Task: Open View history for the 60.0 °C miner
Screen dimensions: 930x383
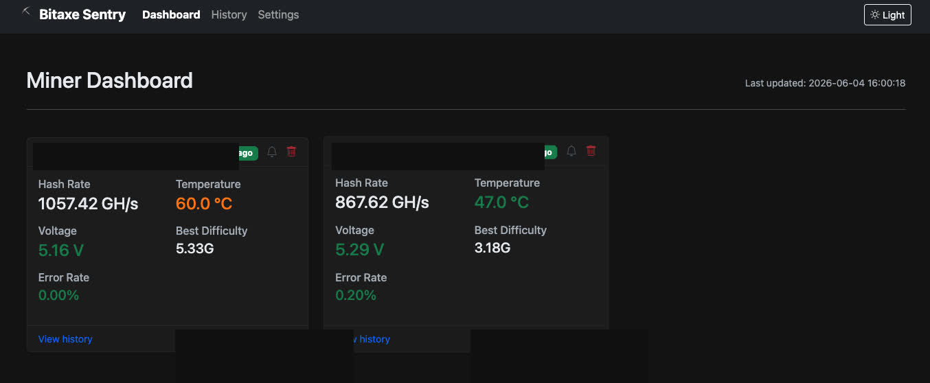Action: click(65, 339)
